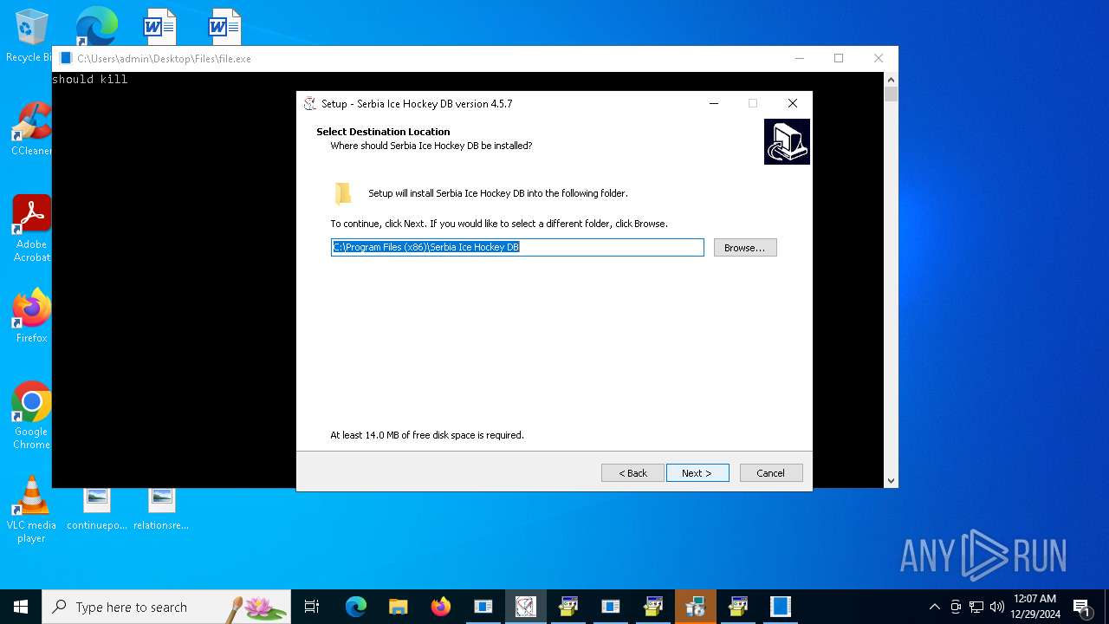
Task: Click the destination folder path field
Action: [x=517, y=248]
